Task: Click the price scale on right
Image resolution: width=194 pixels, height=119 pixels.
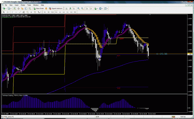Action: pos(190,54)
